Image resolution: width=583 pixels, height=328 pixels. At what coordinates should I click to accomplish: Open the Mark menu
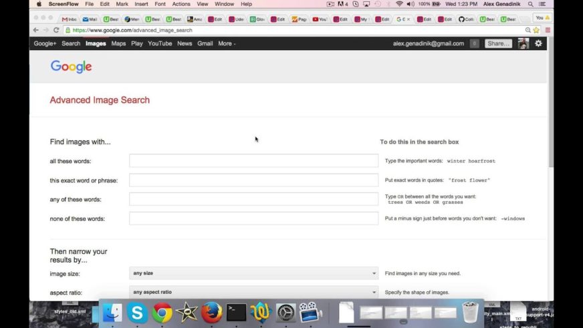(x=122, y=4)
